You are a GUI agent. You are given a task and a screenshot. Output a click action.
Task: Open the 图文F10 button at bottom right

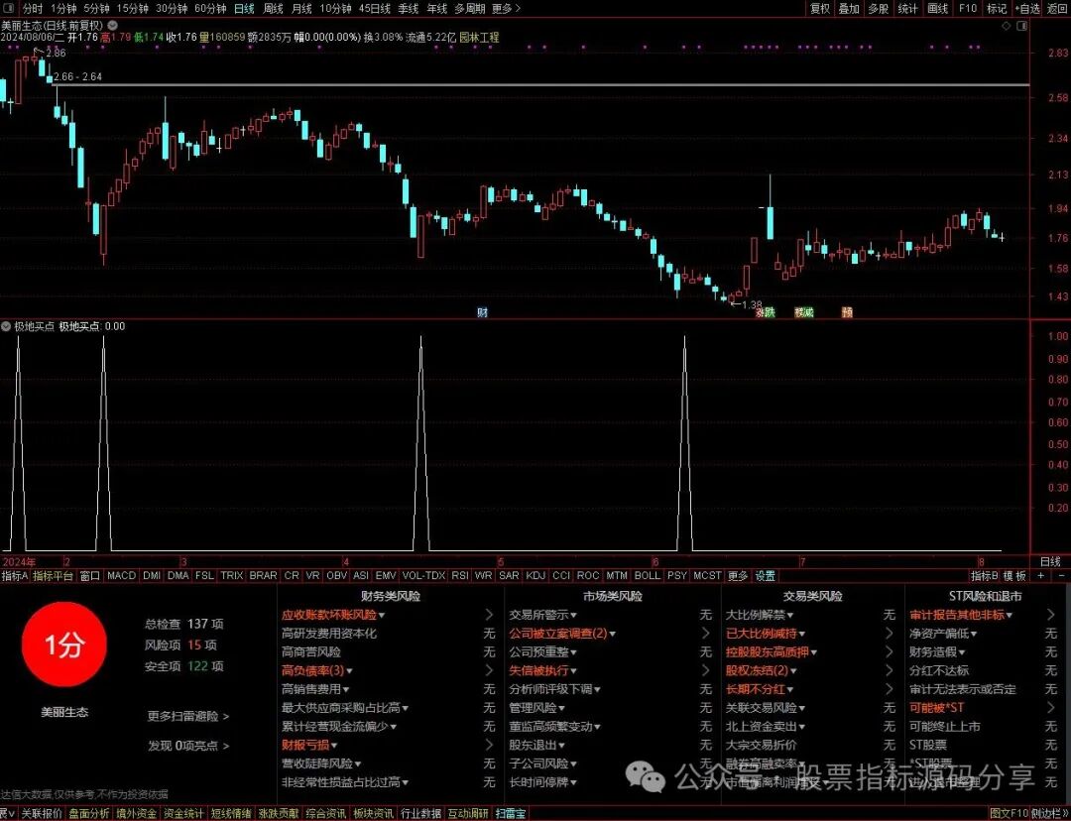coord(1009,813)
